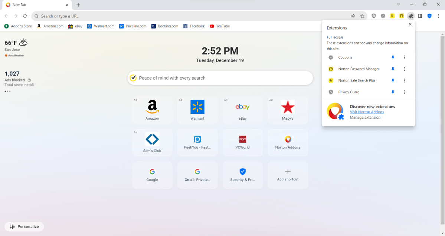
Task: Open the tab search chevron
Action: coord(399,4)
